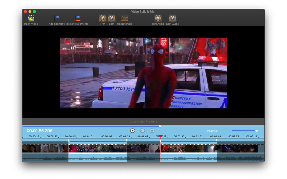Click the first filmstrip thumbnail of a woman
This screenshot has height=179, width=287.
point(31,149)
